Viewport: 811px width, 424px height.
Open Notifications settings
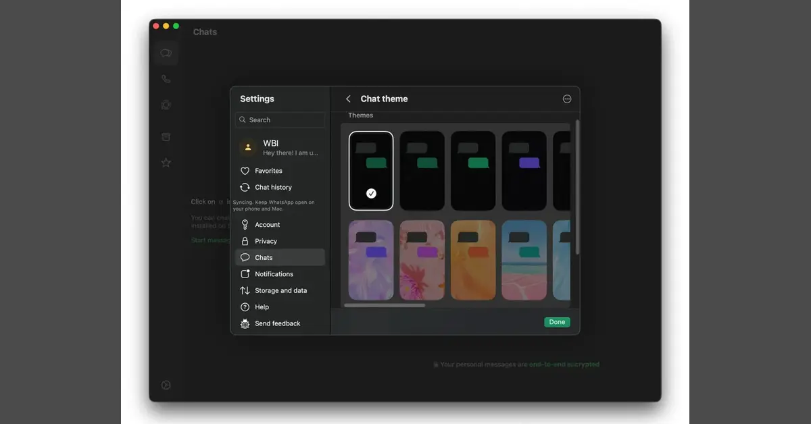point(274,274)
